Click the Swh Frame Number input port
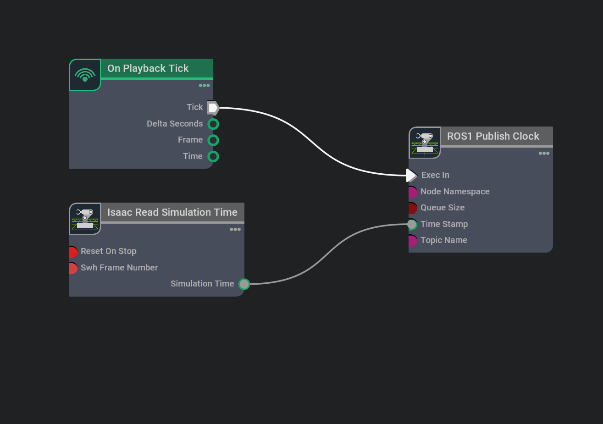 [x=72, y=268]
